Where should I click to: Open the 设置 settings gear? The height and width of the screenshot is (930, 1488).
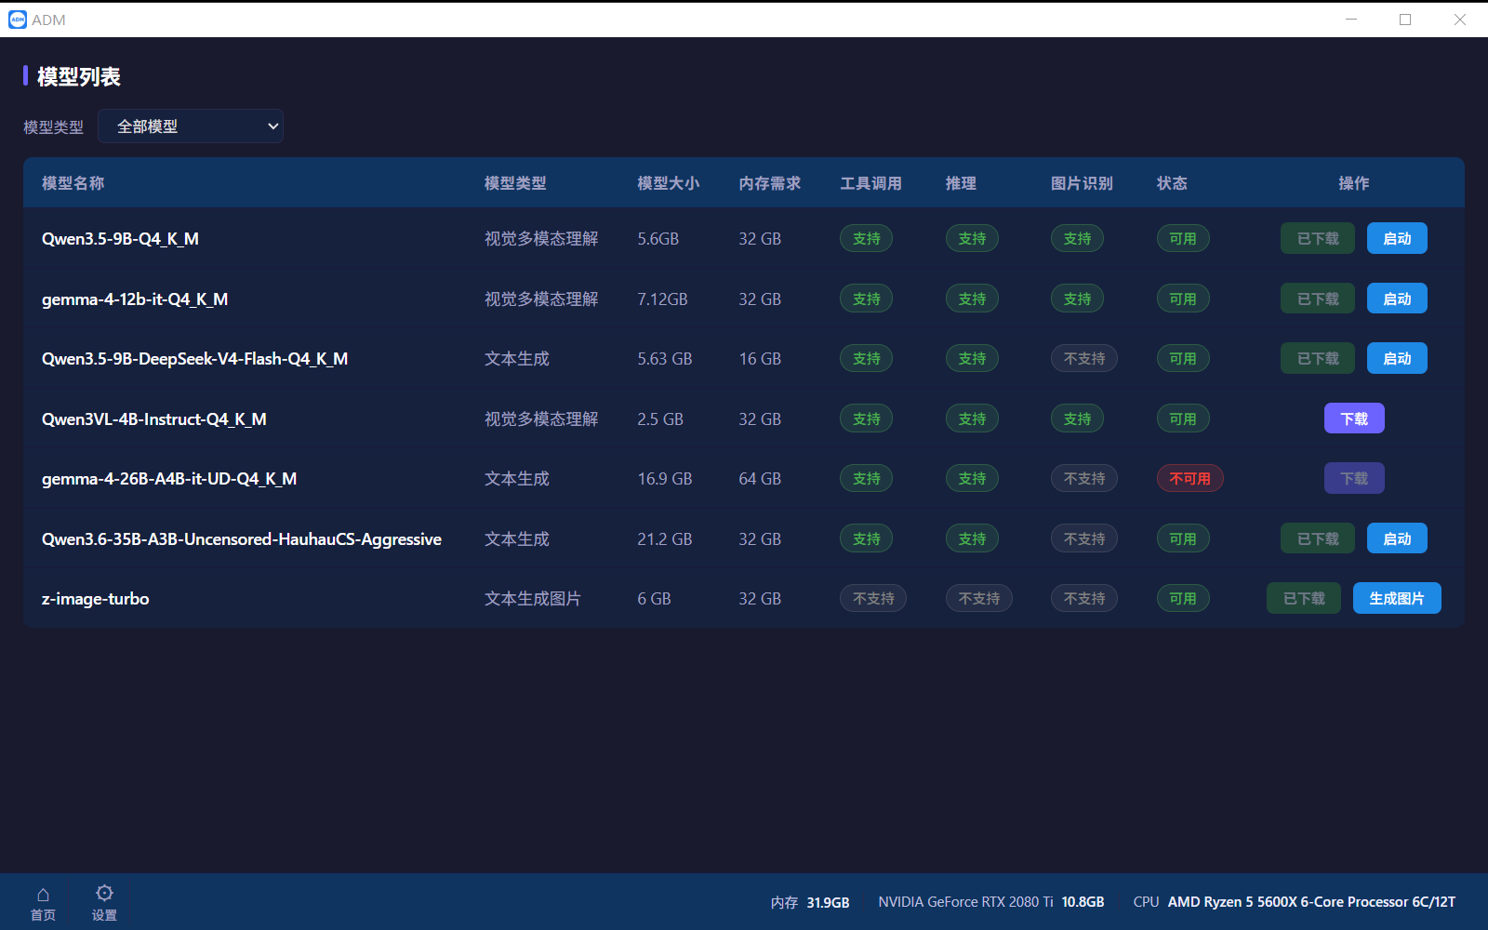(x=104, y=903)
